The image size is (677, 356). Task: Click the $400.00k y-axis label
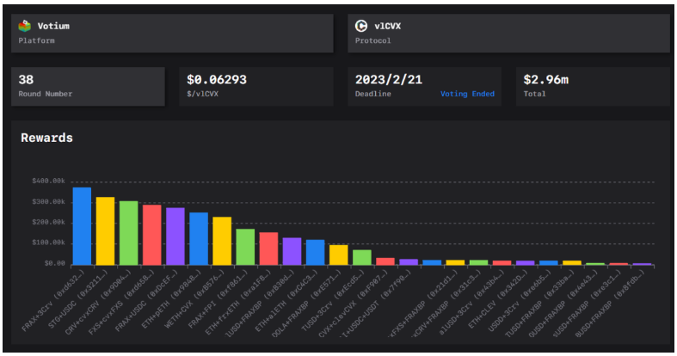click(x=48, y=181)
